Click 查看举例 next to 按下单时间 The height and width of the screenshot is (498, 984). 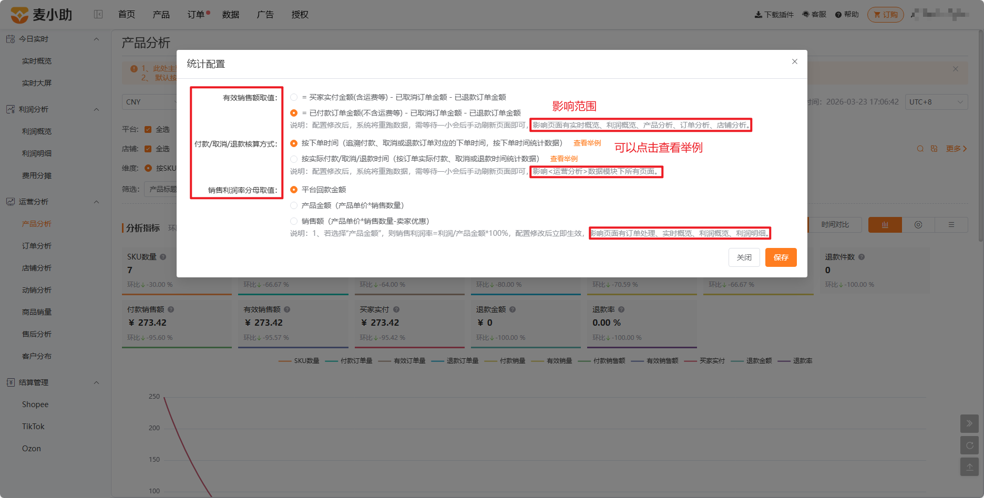pos(587,143)
